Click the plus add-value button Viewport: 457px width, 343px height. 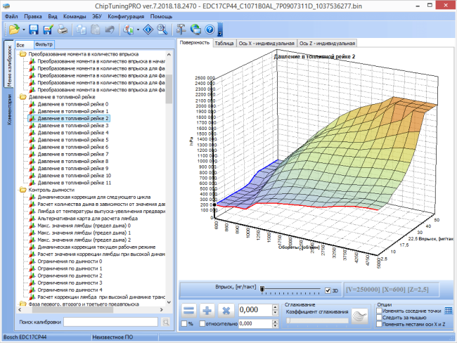[207, 311]
